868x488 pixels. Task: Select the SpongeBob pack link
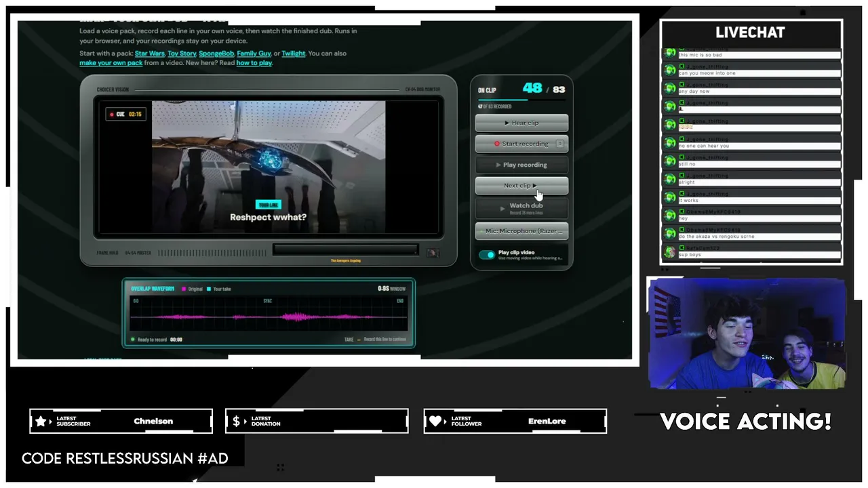coord(216,54)
